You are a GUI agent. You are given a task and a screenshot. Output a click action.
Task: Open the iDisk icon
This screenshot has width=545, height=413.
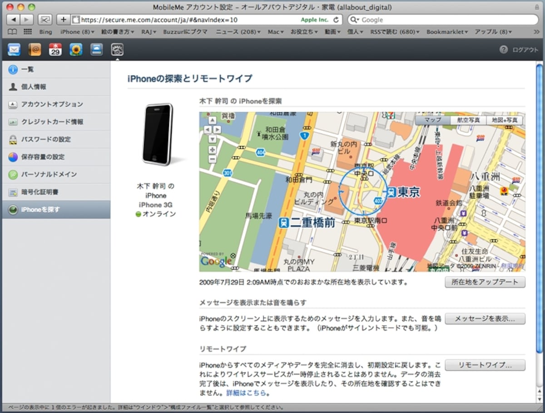96,49
